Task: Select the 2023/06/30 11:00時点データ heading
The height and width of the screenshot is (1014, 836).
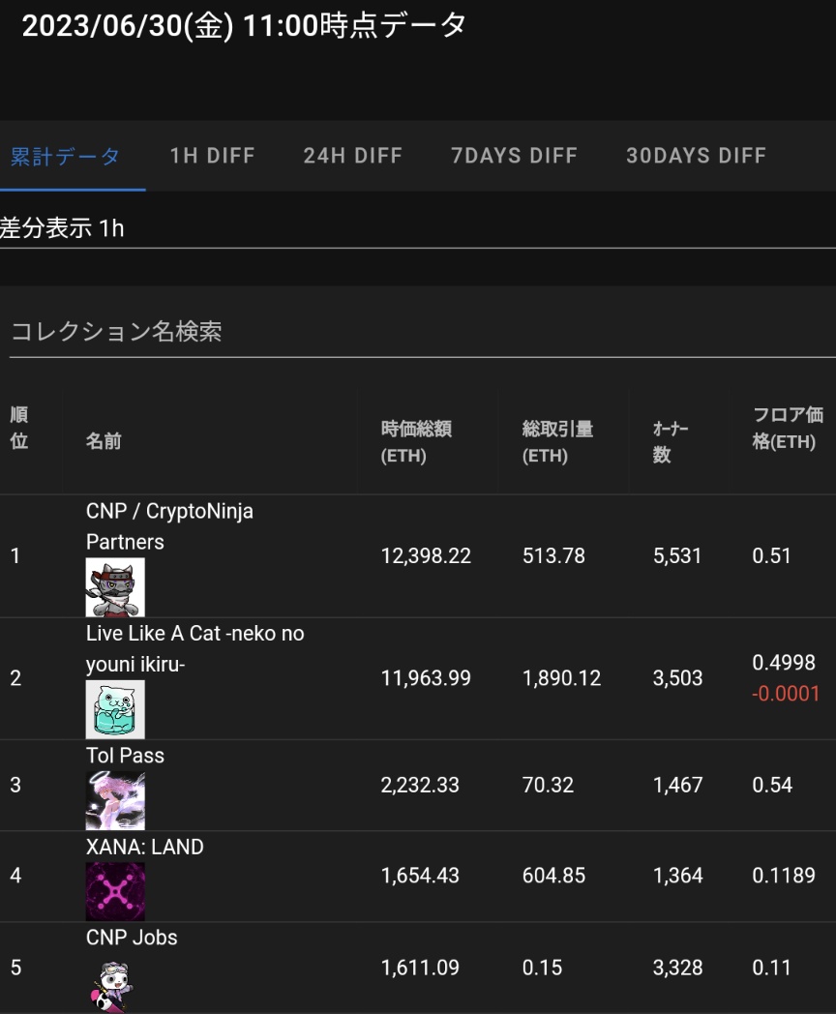Action: pyautogui.click(x=244, y=26)
